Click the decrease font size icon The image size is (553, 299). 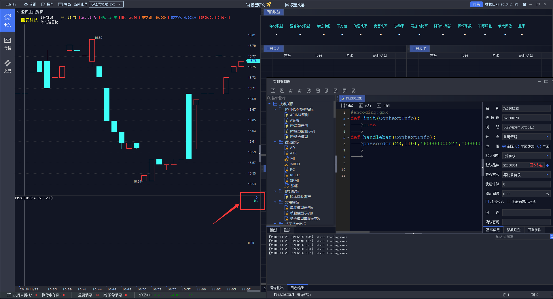(291, 91)
